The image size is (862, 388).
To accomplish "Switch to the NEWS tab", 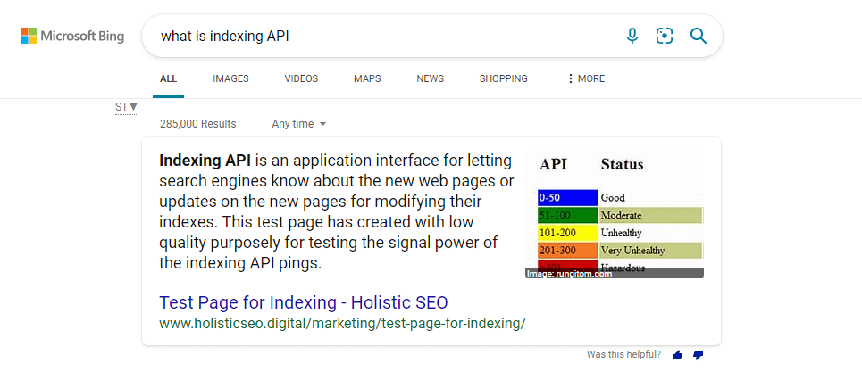I will click(430, 78).
